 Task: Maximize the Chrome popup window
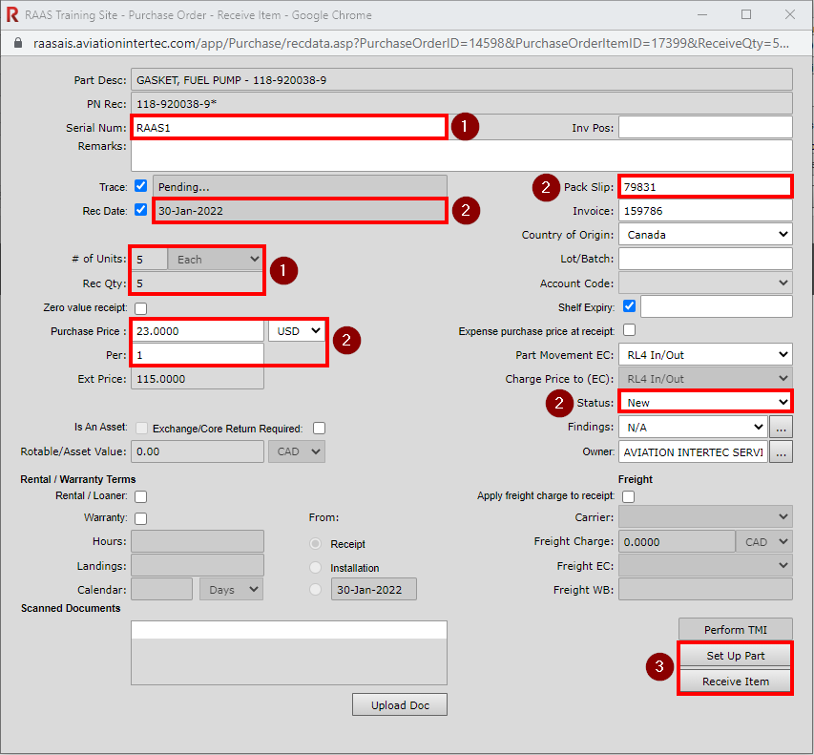(x=746, y=15)
